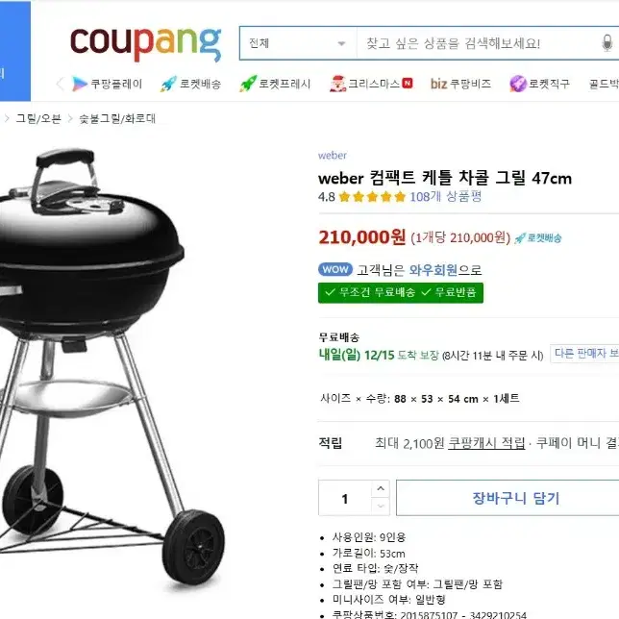Screen dimensions: 619x619
Task: Open the 108개 상품평 reviews link
Action: (x=446, y=196)
